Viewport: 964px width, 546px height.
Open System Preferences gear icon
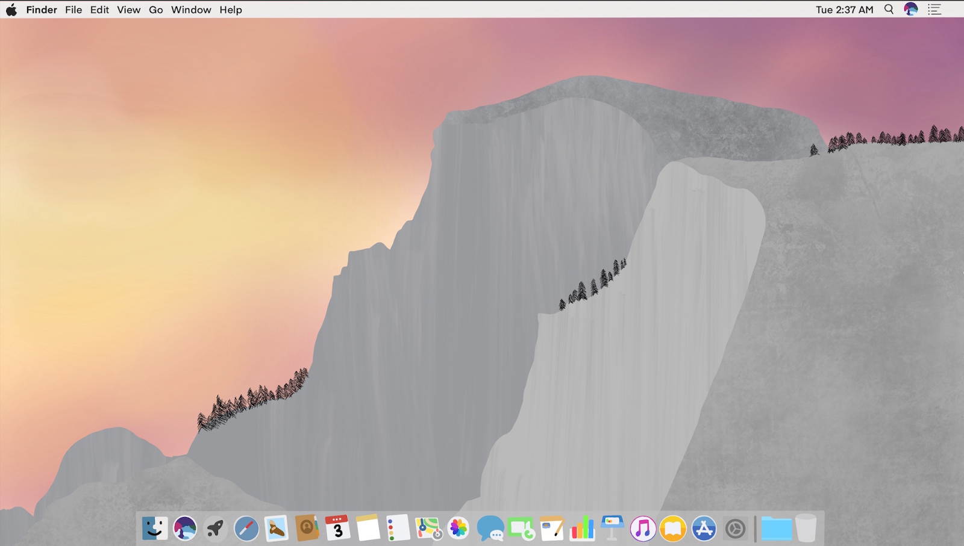pyautogui.click(x=735, y=529)
